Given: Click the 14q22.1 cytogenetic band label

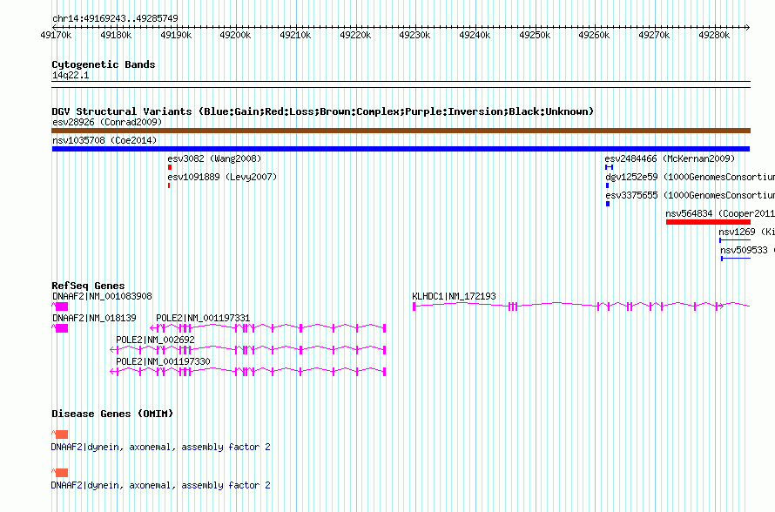Looking at the screenshot, I should pos(71,75).
